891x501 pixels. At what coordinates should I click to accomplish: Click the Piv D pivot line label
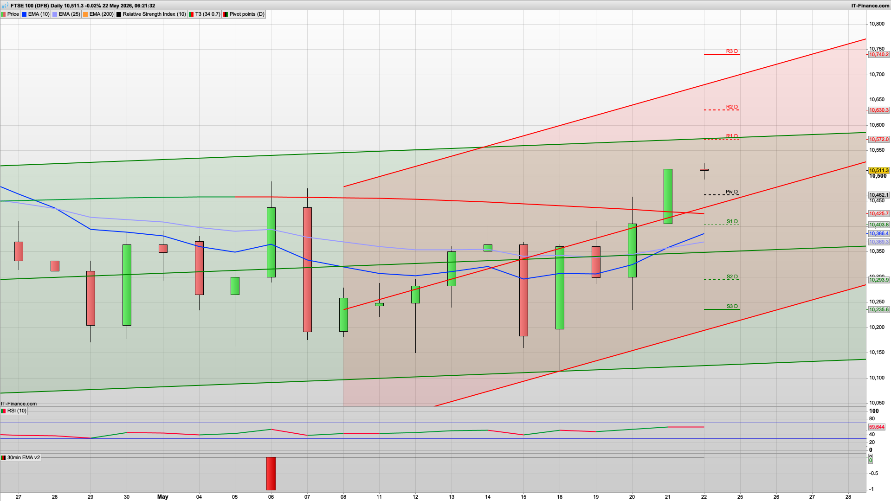(731, 192)
